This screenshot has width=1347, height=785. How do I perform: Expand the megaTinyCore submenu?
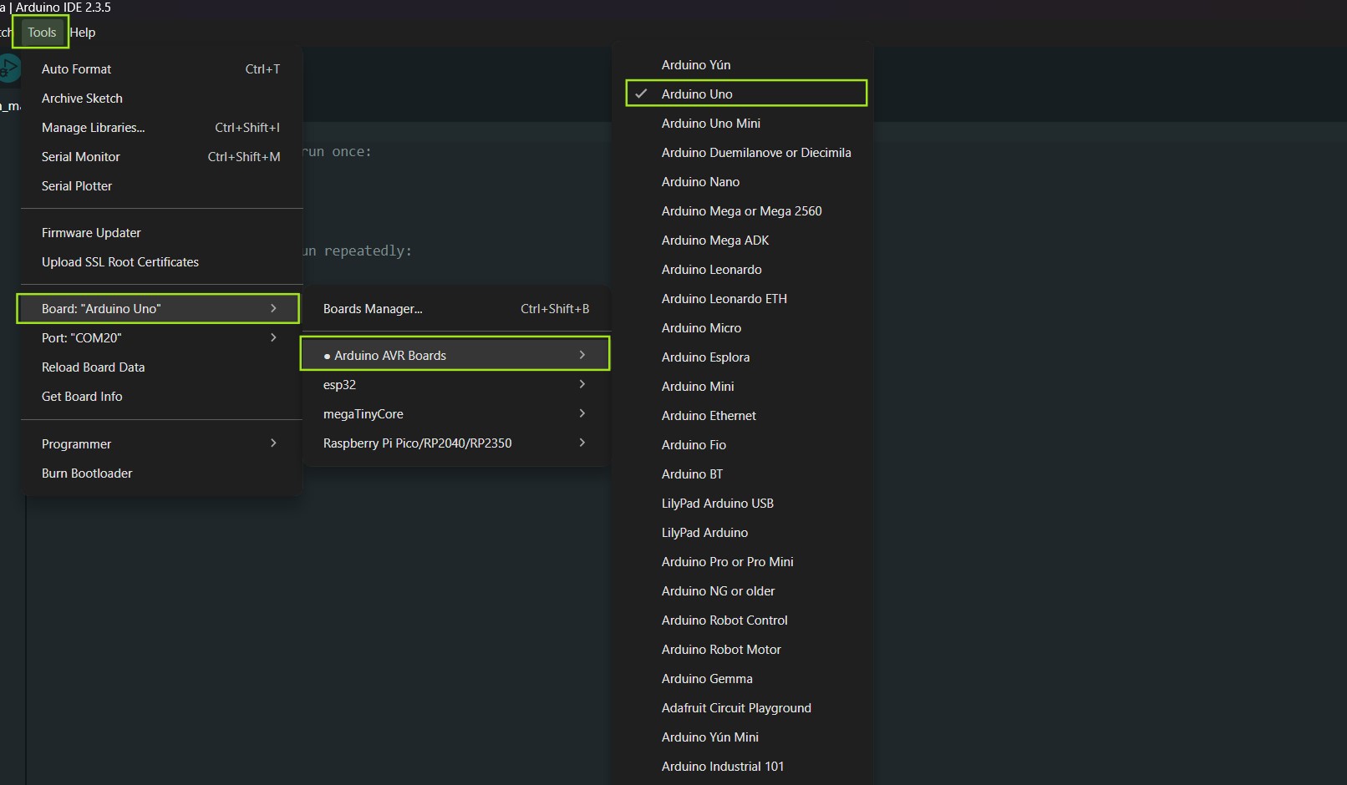[456, 414]
